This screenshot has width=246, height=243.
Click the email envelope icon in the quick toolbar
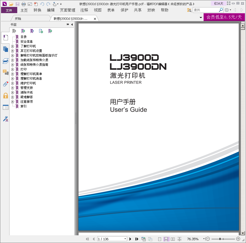[30, 4]
